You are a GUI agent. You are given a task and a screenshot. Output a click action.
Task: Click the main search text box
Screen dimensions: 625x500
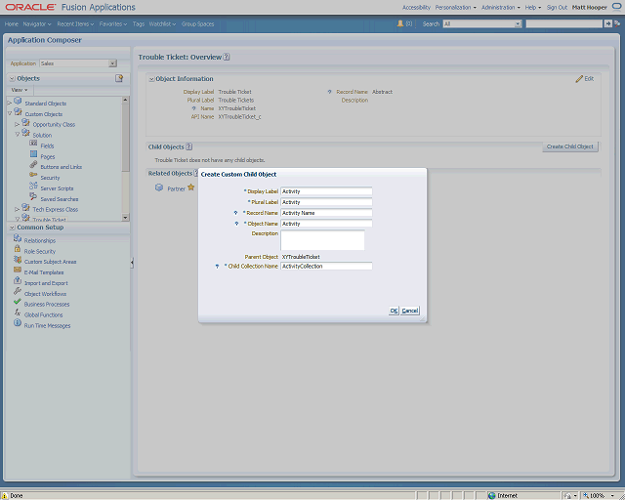click(x=564, y=23)
